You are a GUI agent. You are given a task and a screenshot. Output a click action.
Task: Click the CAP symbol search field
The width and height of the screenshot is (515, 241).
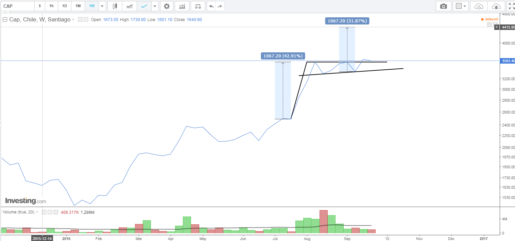(17, 6)
